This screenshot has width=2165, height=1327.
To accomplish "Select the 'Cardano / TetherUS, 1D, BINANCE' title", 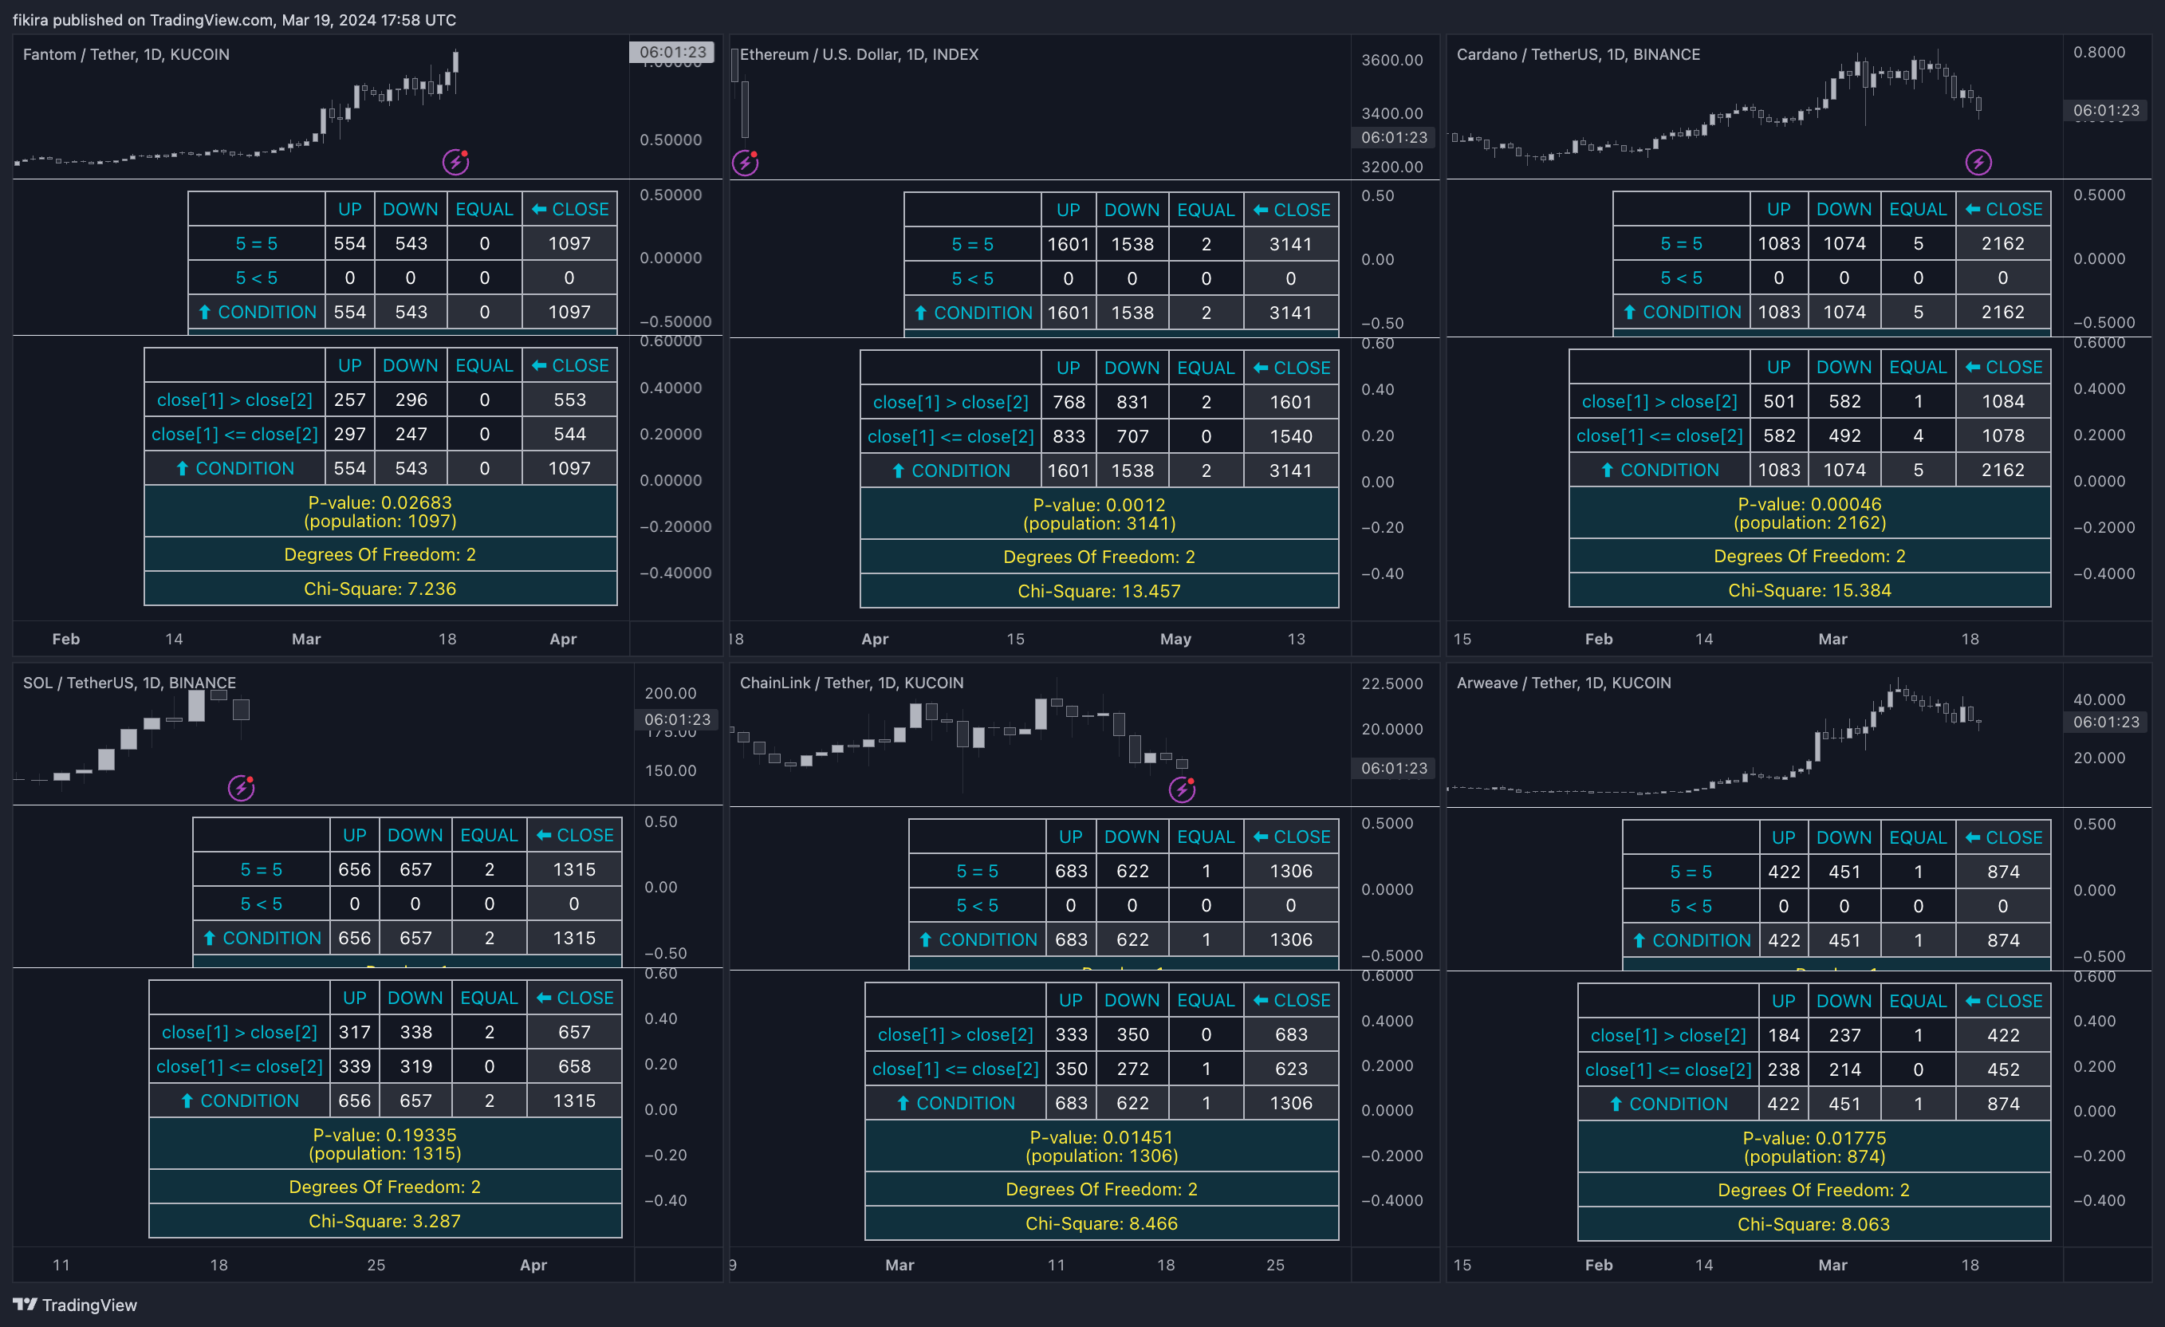I will 1578,54.
